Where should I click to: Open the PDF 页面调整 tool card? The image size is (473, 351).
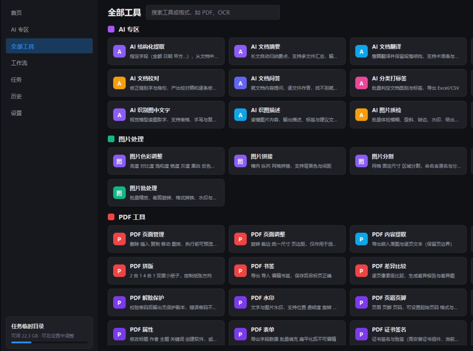(287, 239)
